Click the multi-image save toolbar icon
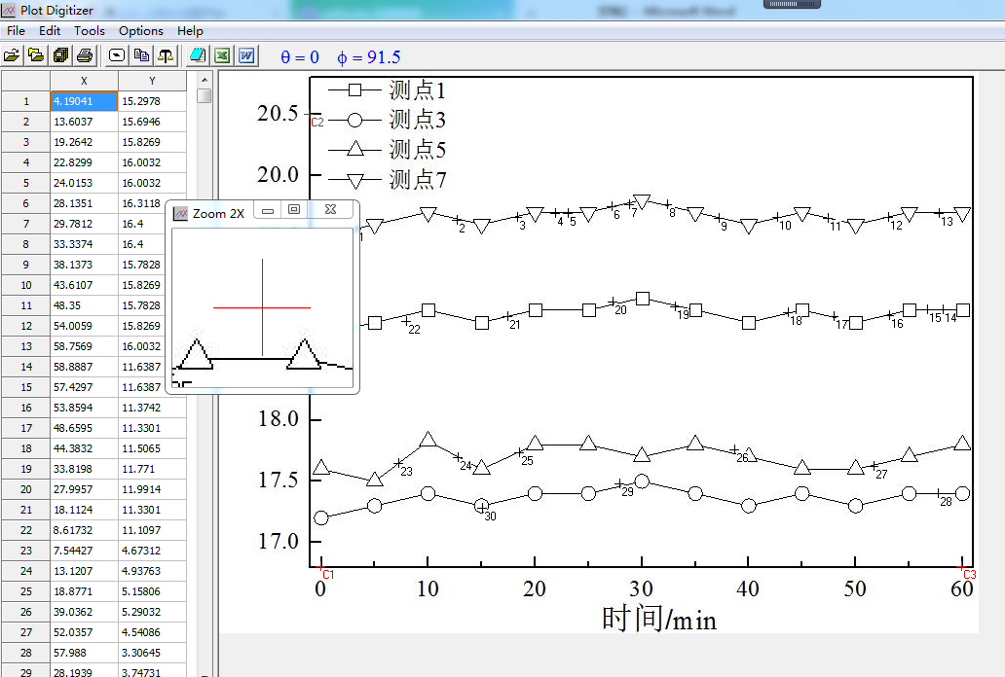 [x=60, y=55]
